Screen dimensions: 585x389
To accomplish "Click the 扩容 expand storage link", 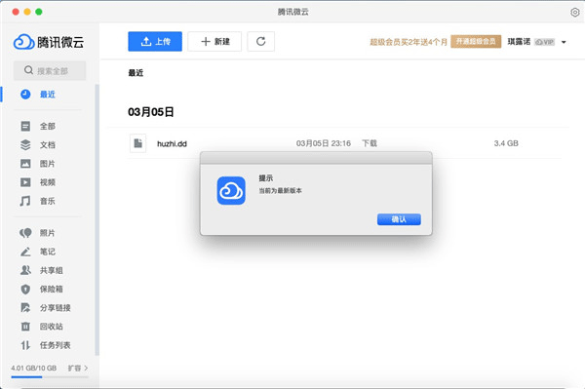I will (78, 369).
